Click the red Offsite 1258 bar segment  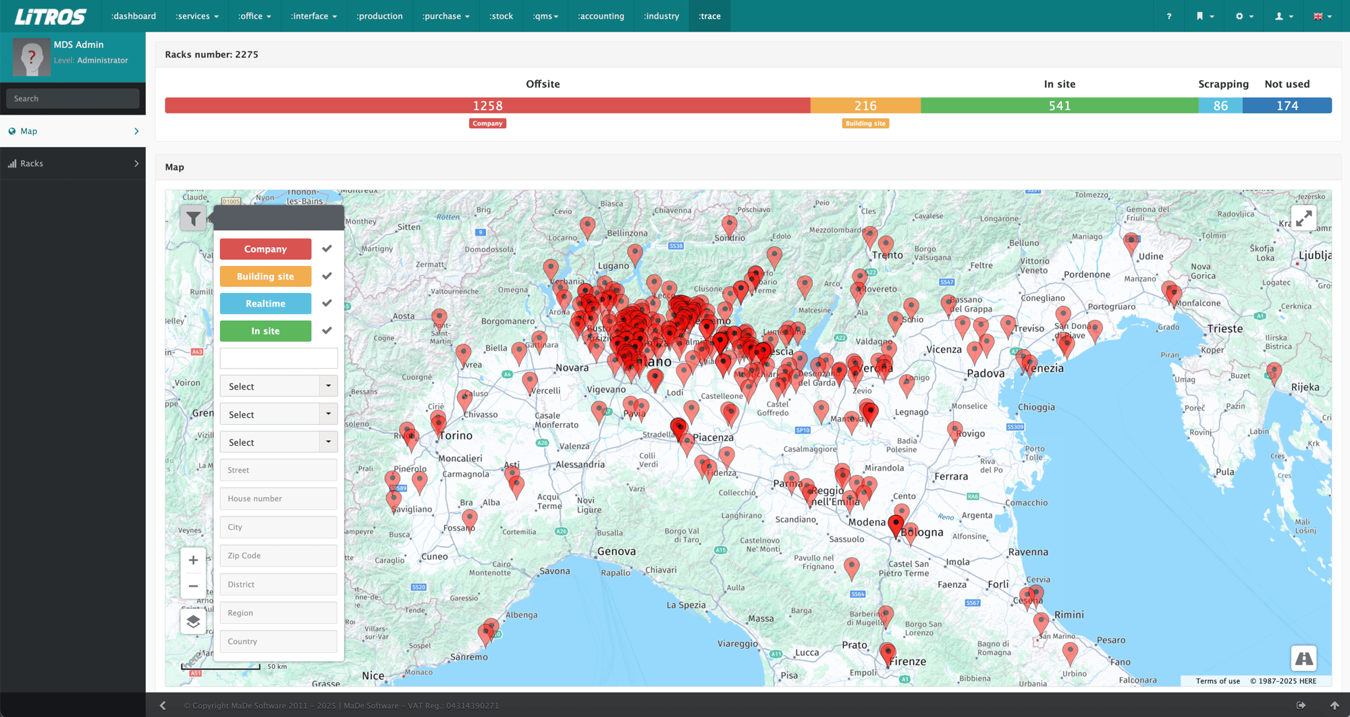pos(487,105)
